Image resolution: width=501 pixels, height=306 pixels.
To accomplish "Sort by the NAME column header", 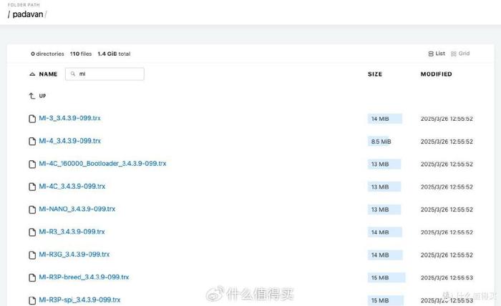I will click(x=48, y=74).
